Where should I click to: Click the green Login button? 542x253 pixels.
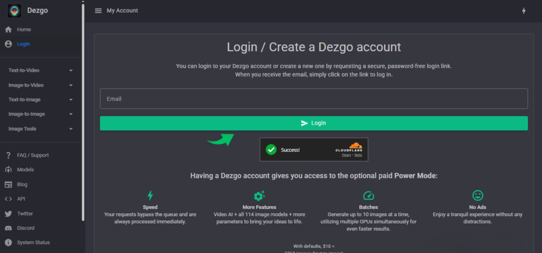pos(313,123)
